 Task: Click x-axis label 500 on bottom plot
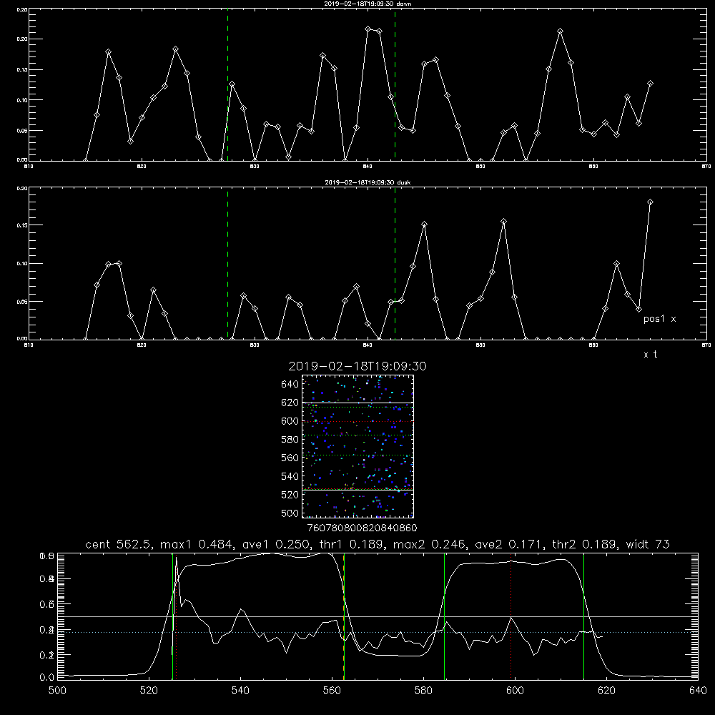[57, 691]
